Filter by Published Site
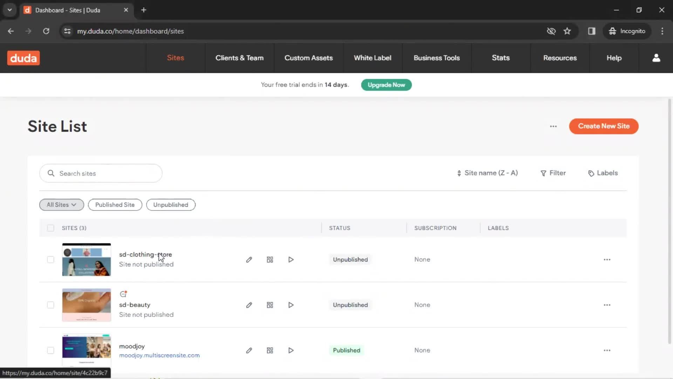673x379 pixels. [x=115, y=205]
